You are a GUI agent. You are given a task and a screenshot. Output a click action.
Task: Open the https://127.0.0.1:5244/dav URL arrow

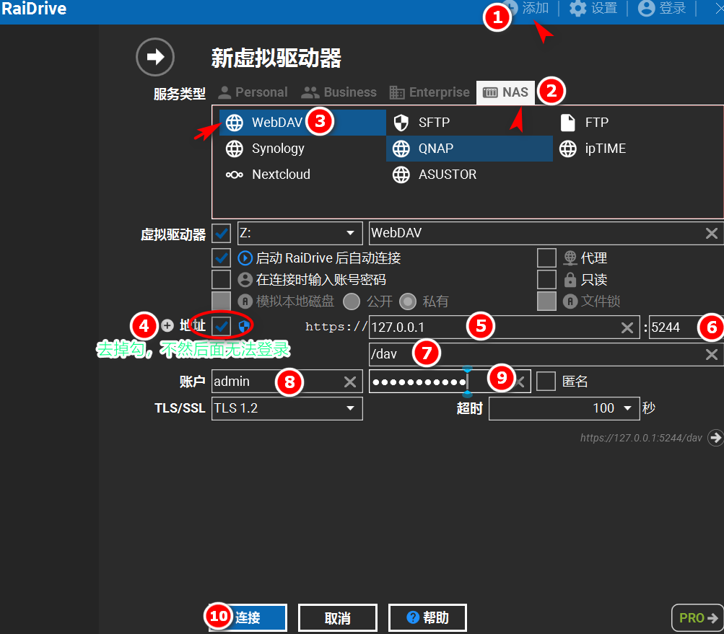tap(715, 437)
